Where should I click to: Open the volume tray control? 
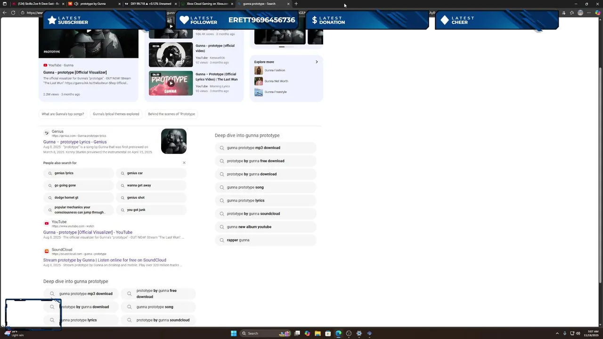[579, 333]
